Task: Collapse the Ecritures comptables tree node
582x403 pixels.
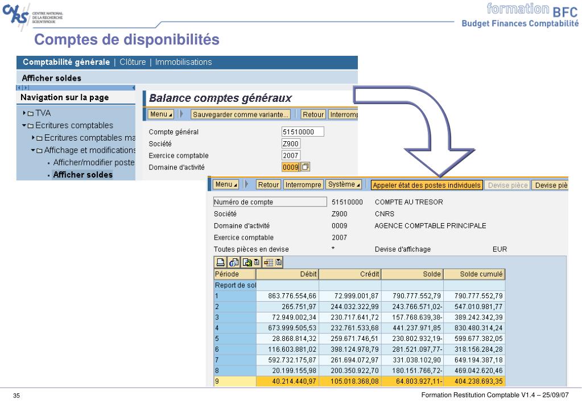Action: [x=24, y=126]
